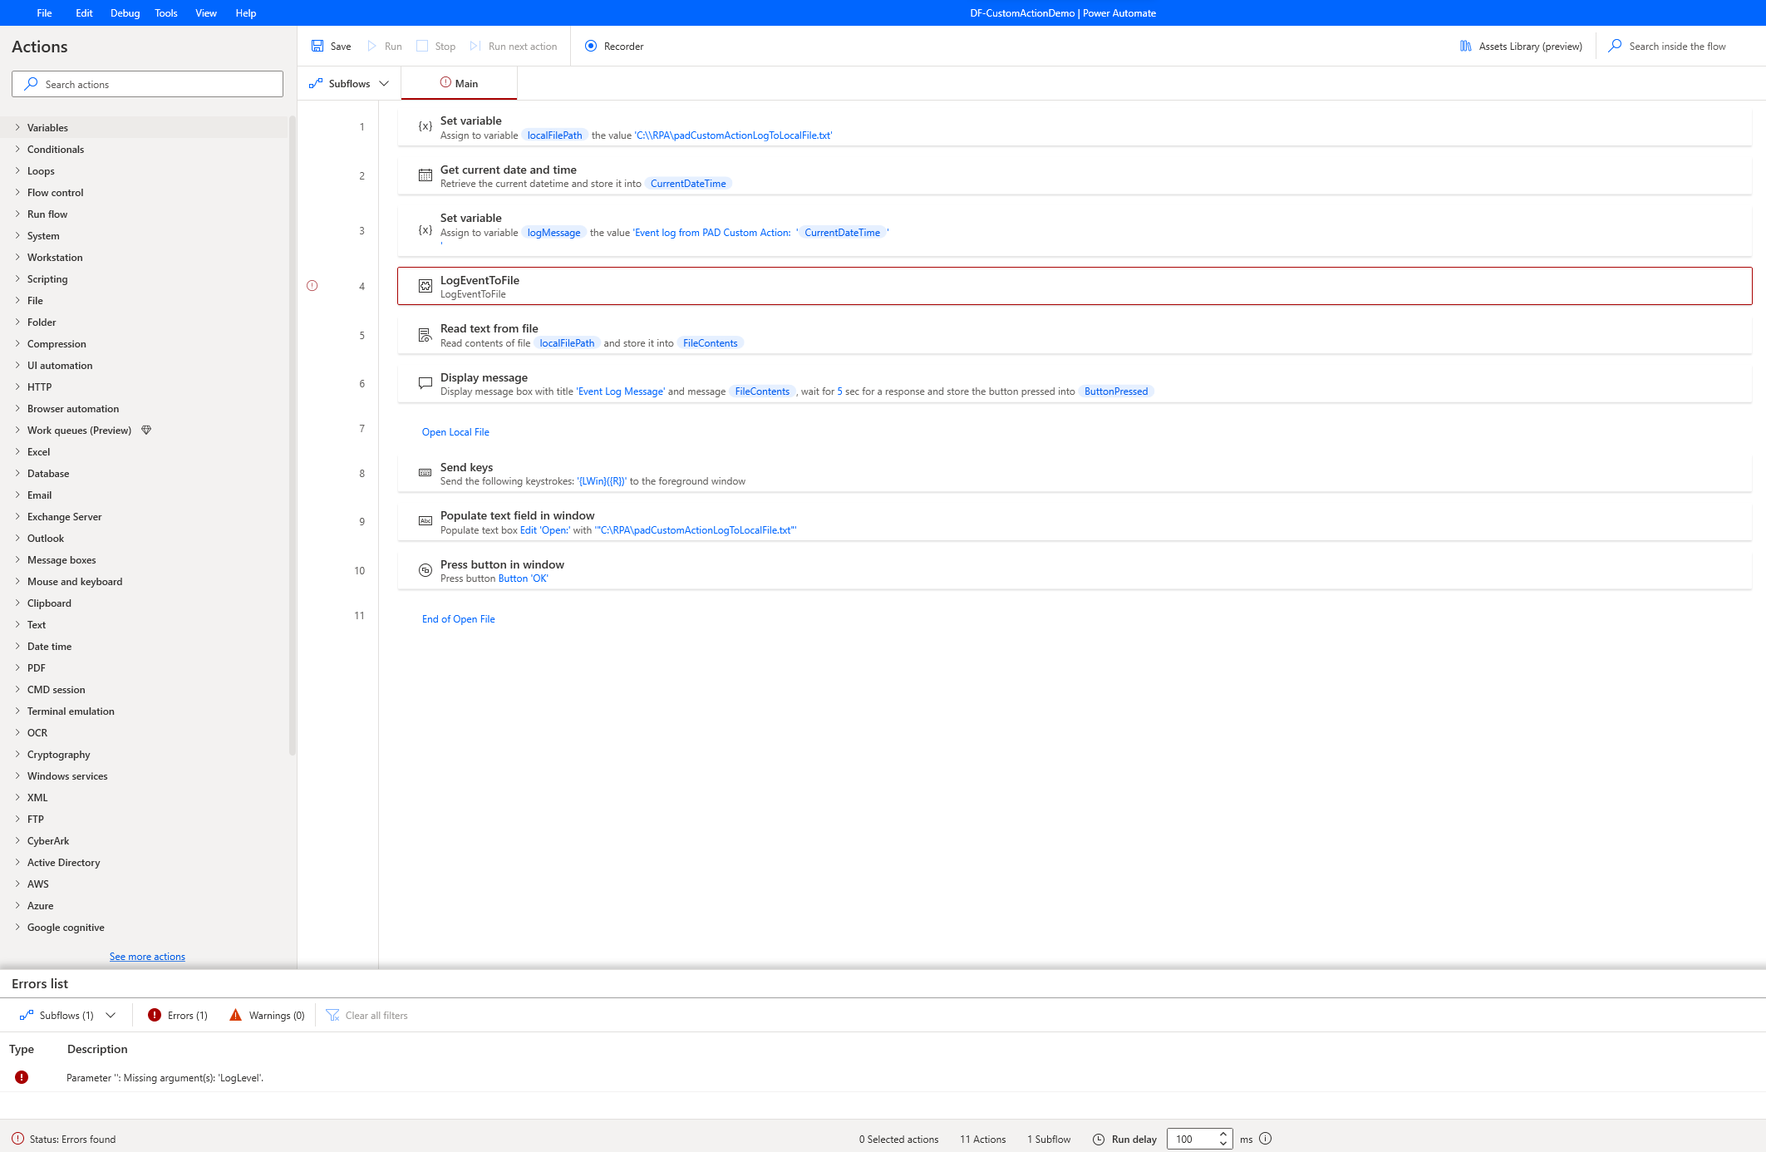Click the Clear all filters funnel icon
Viewport: 1766px width, 1152px height.
[332, 1015]
